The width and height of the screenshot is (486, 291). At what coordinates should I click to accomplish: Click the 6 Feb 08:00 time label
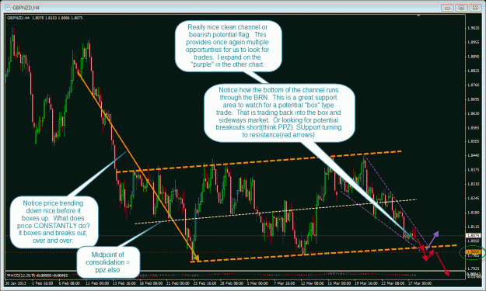69,283
